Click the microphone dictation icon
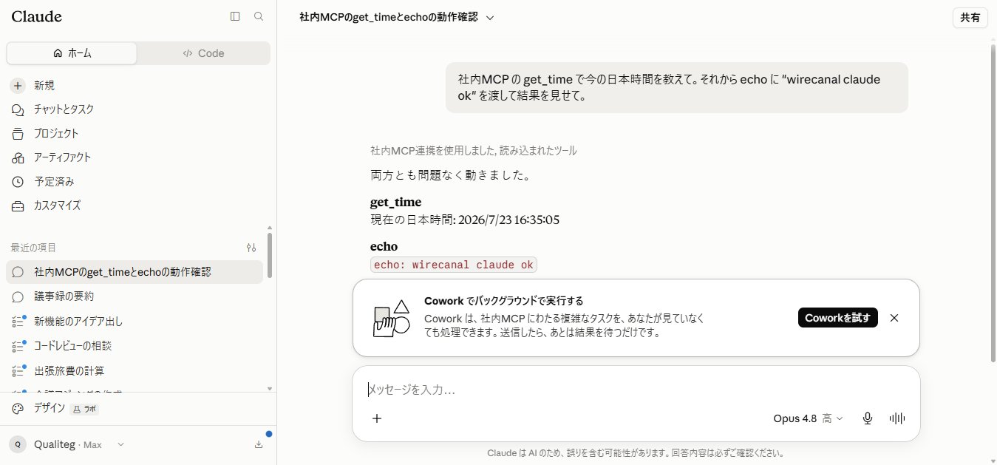This screenshot has width=997, height=465. 868,418
